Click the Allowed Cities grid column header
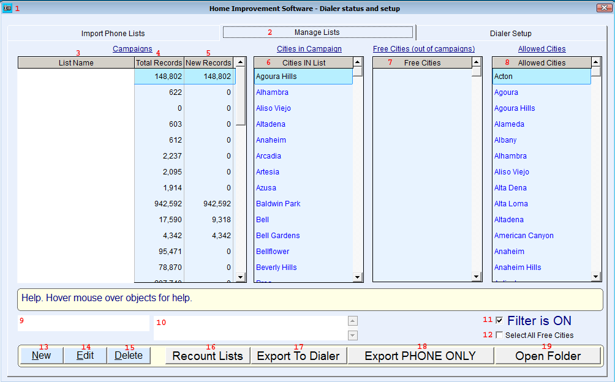The image size is (615, 382). point(541,62)
